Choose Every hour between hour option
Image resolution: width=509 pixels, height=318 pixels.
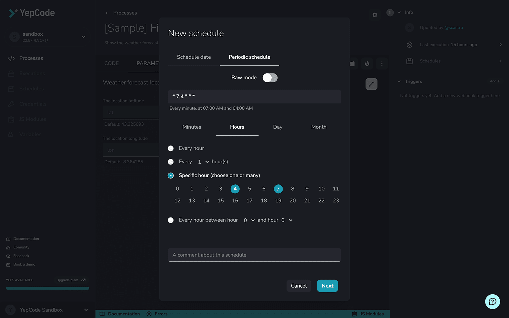[171, 220]
